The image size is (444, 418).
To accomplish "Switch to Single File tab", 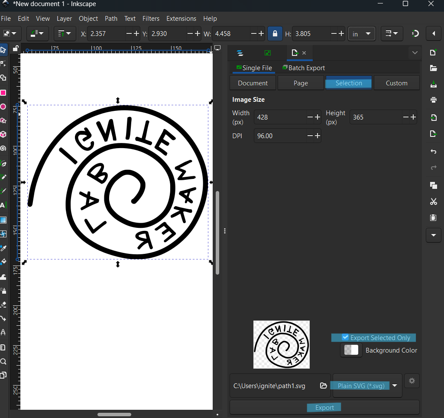I will pyautogui.click(x=254, y=68).
